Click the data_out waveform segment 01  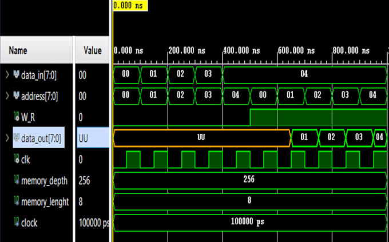304,138
